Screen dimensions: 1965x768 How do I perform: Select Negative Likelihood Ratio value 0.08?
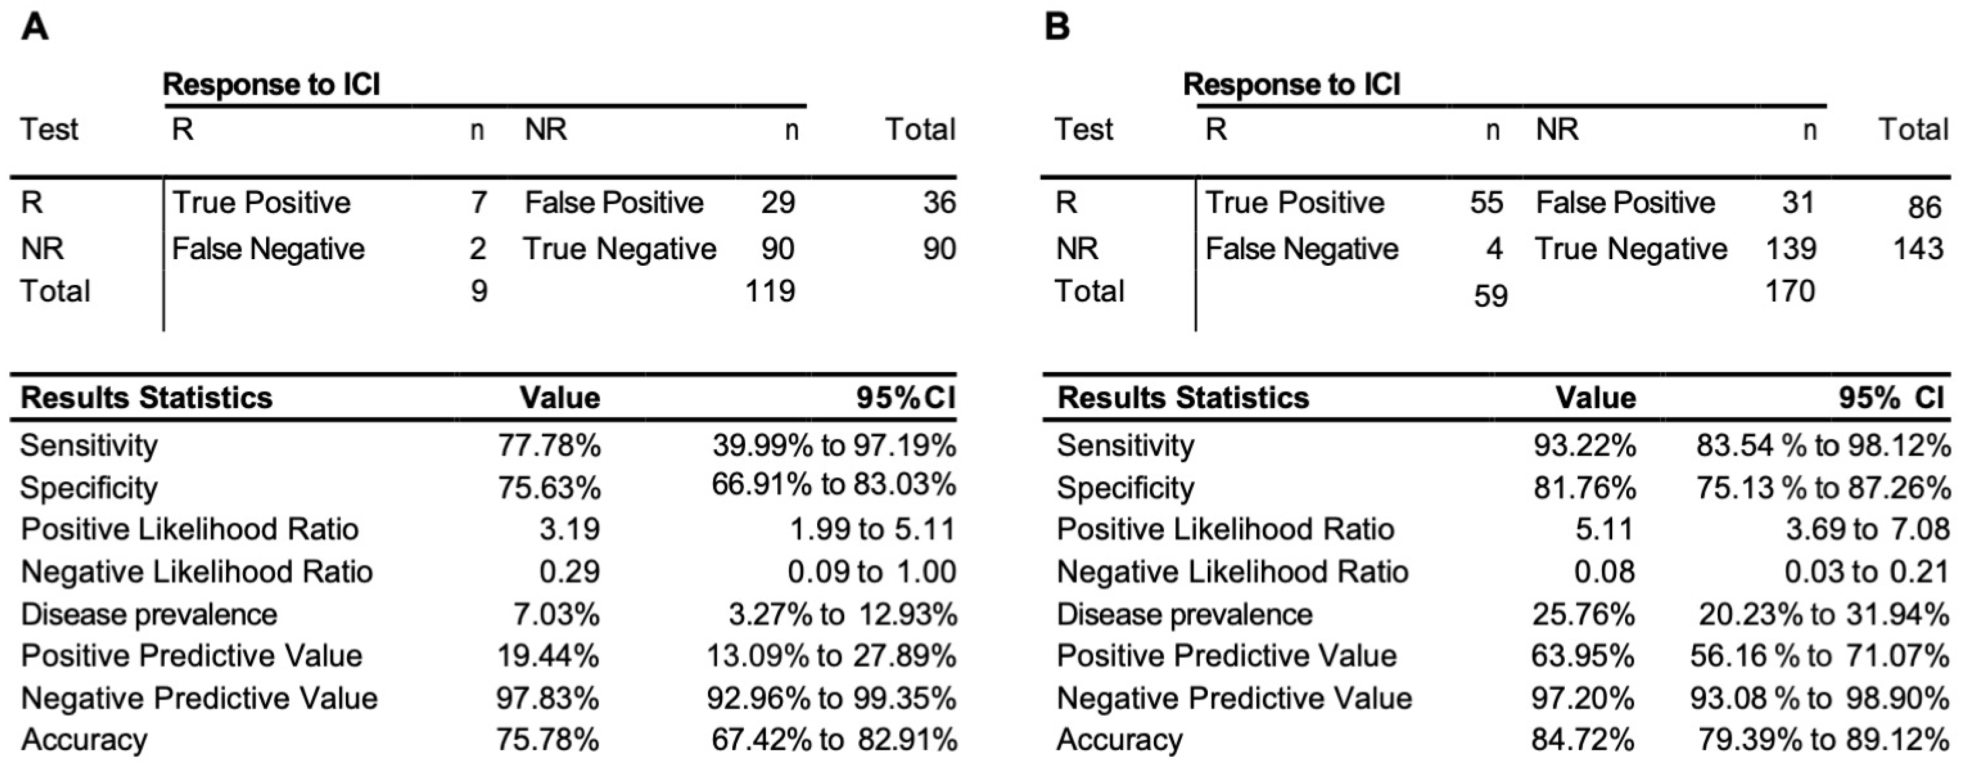(1604, 572)
